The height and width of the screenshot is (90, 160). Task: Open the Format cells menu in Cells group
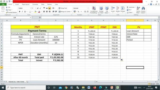pyautogui.click(x=122, y=10)
